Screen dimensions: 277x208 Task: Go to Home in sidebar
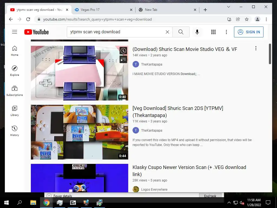click(15, 51)
